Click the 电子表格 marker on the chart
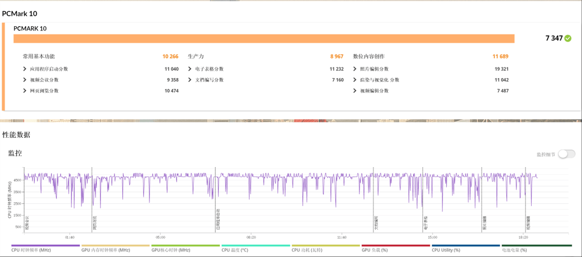Screen dimensions: 582x257 425,223
